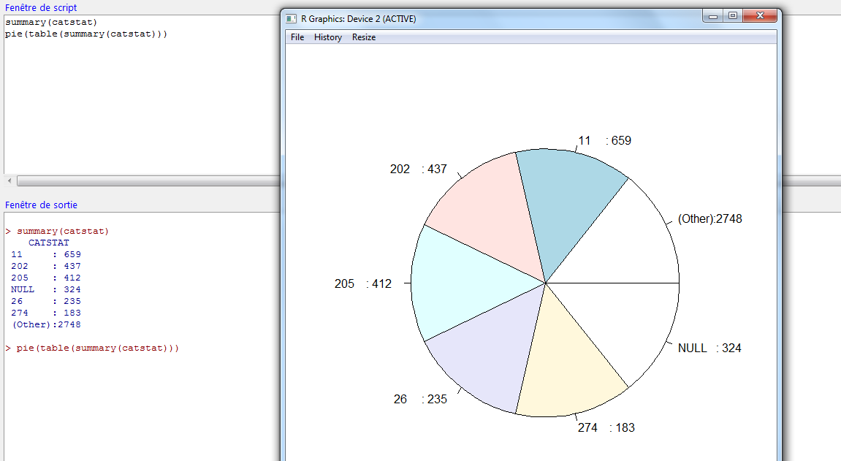The image size is (841, 461).
Task: Click the '11 : 659' row in output
Action: tap(46, 255)
